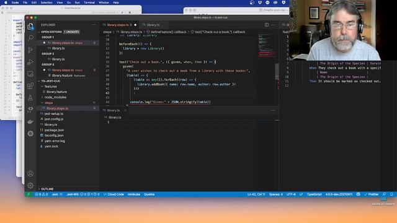Click the editor vertical scrollbar thumb

tap(277, 71)
